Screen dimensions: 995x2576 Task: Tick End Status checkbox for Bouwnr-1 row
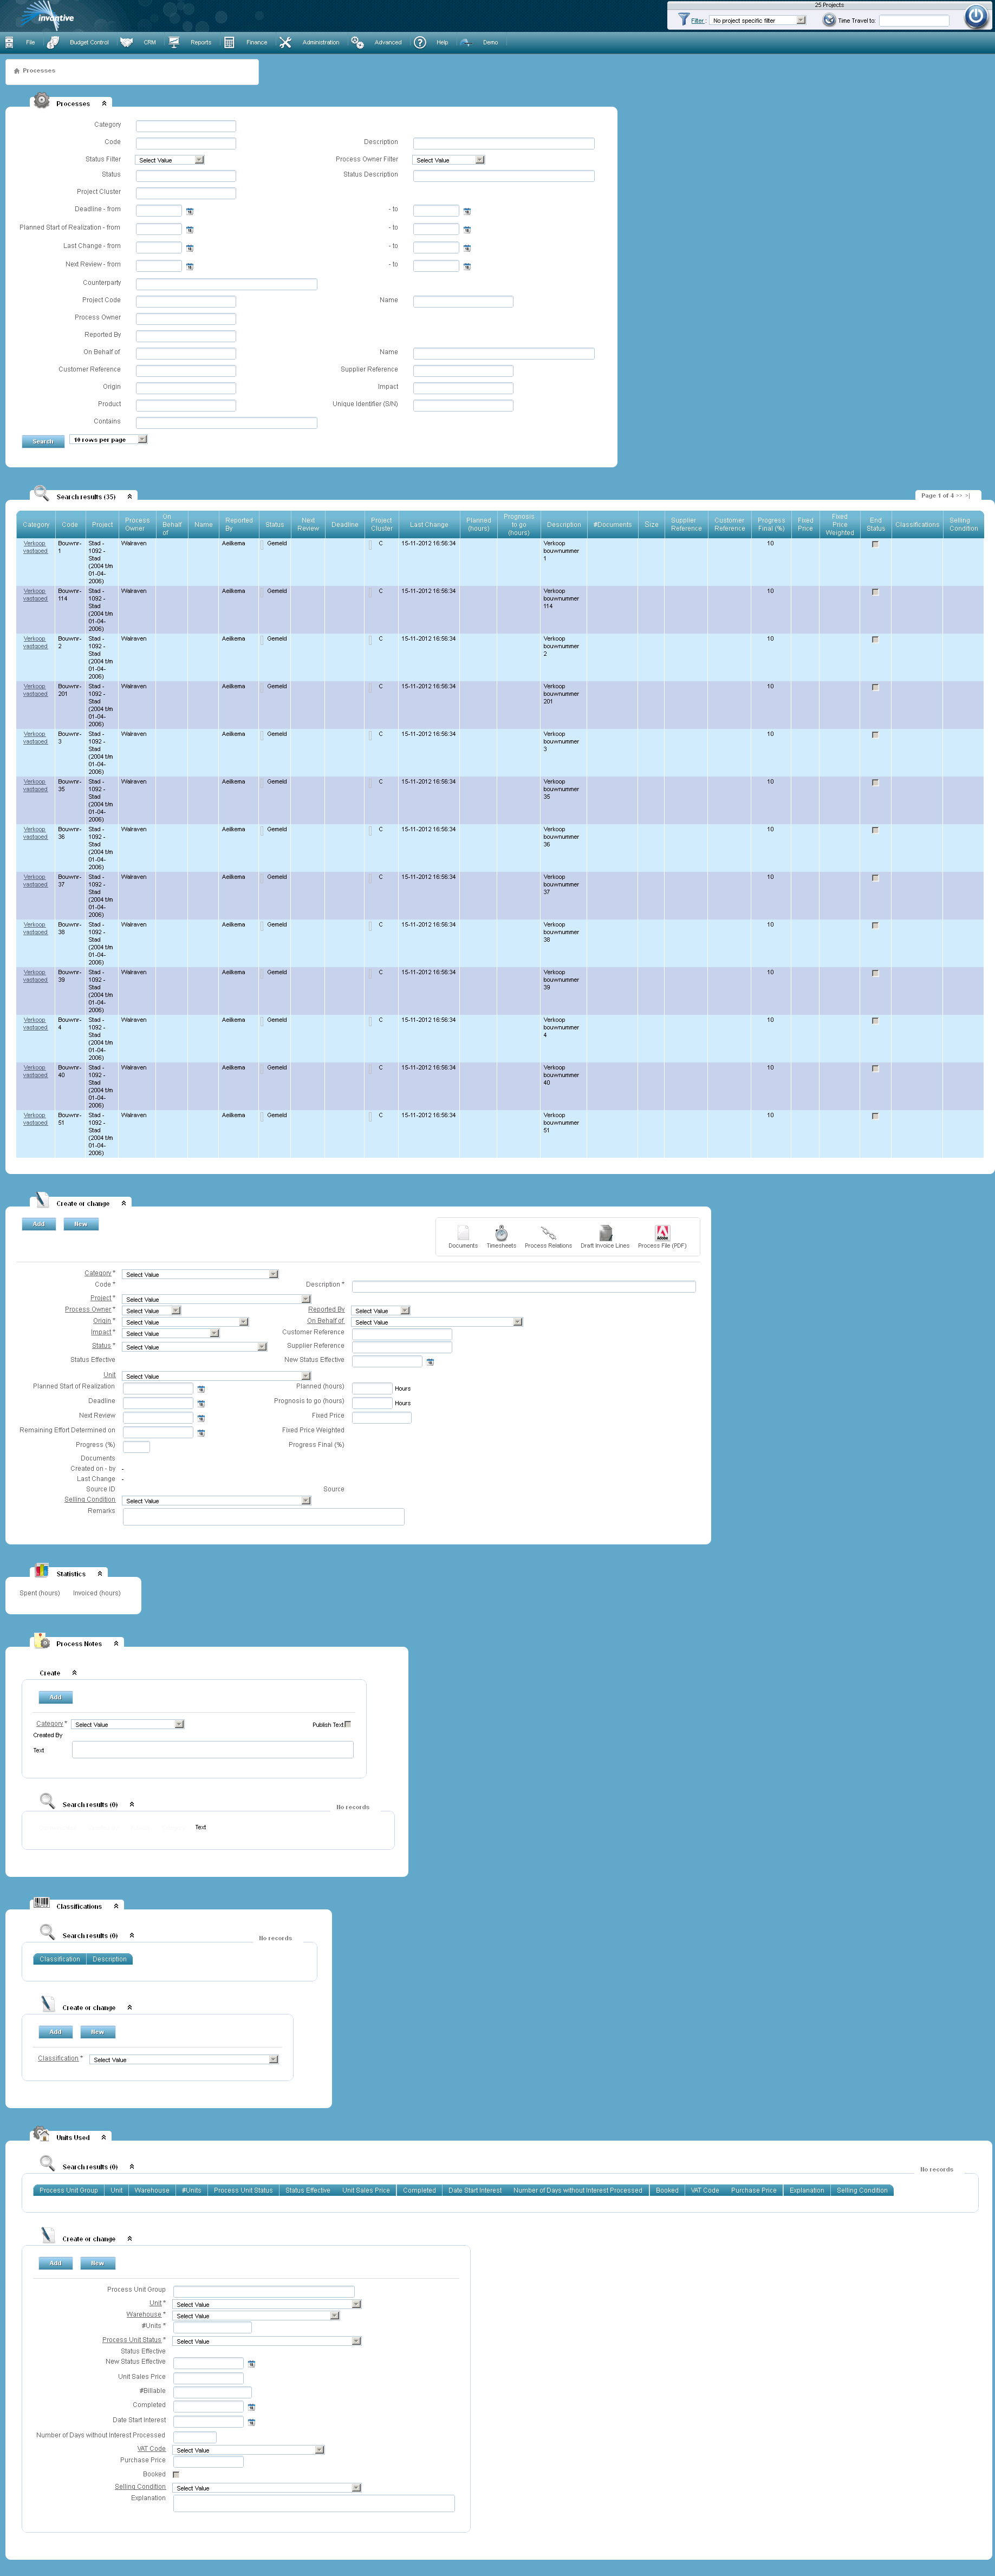coord(875,544)
